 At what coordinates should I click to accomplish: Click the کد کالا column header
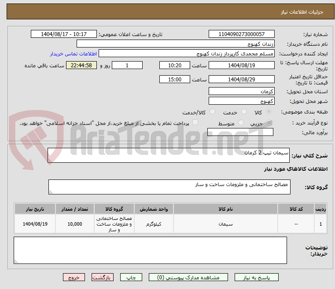pos(296,209)
